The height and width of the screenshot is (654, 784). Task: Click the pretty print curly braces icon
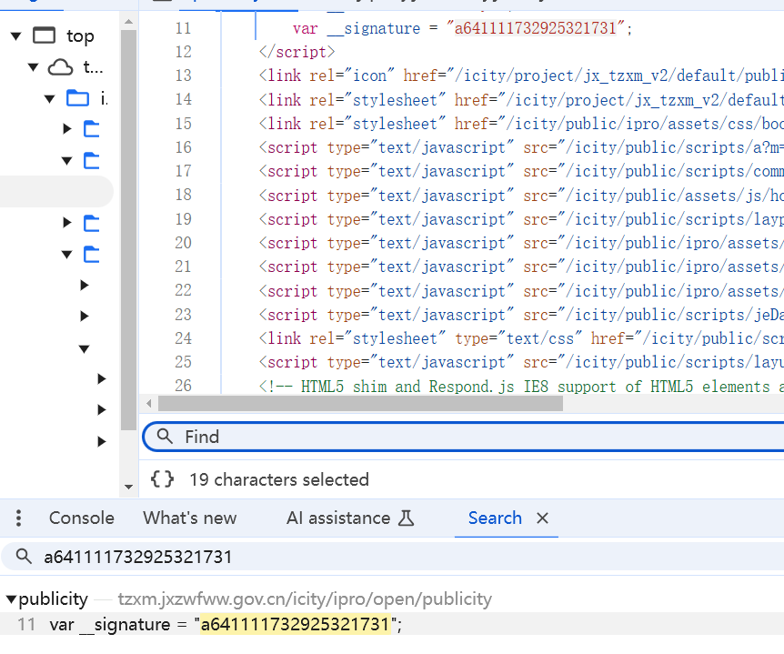click(163, 479)
